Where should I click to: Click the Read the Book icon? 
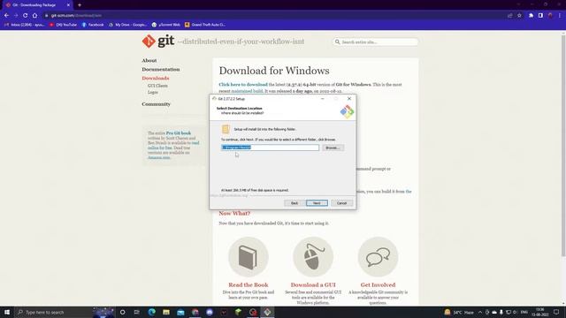[249, 257]
